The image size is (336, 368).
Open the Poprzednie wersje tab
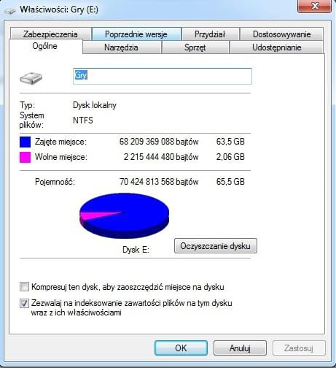(x=136, y=34)
